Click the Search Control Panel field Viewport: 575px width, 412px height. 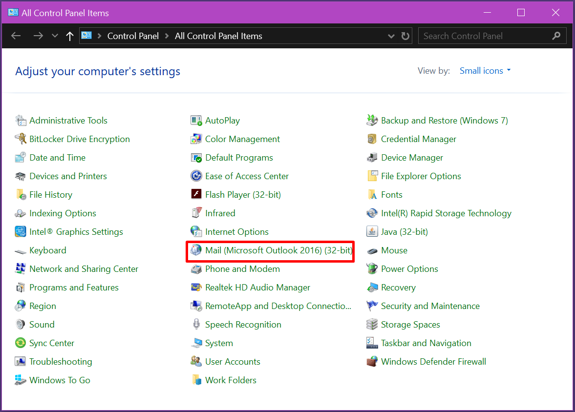point(484,36)
